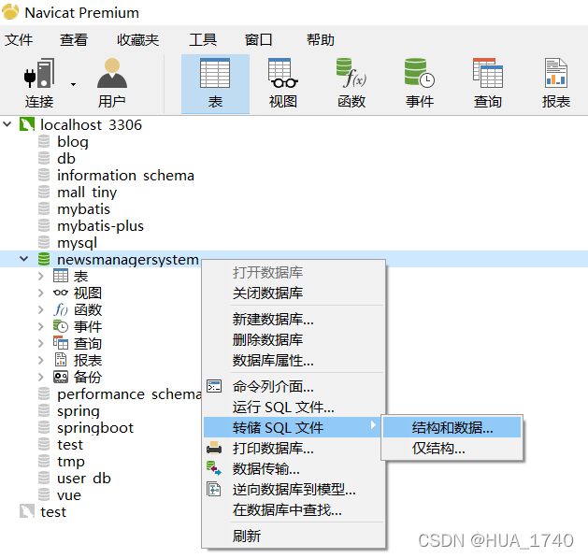Select the mall_tiny database row
Viewport: 588px width, 558px height.
coord(87,192)
